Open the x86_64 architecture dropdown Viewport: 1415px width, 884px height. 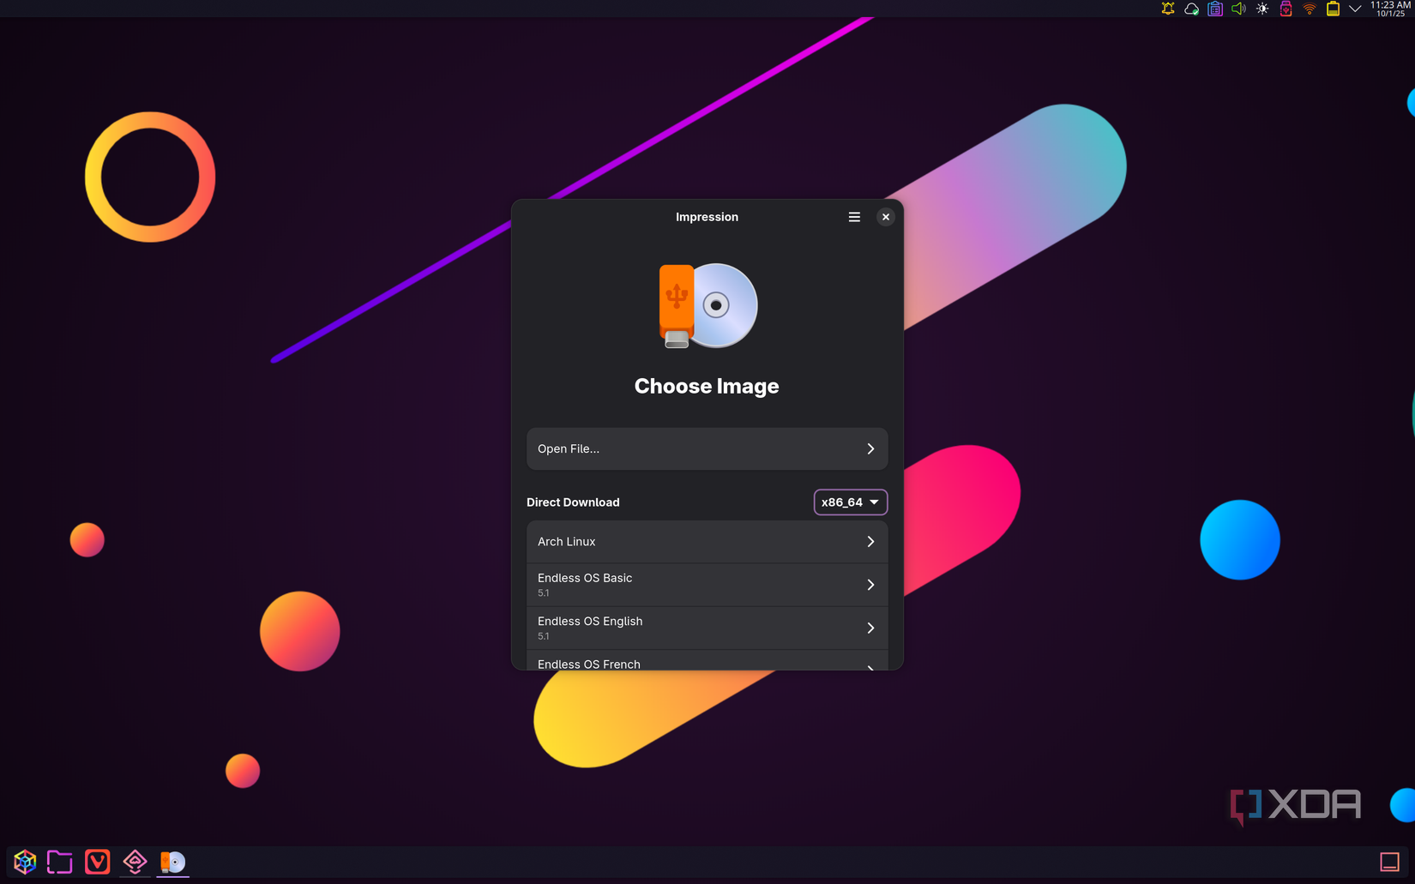(850, 502)
